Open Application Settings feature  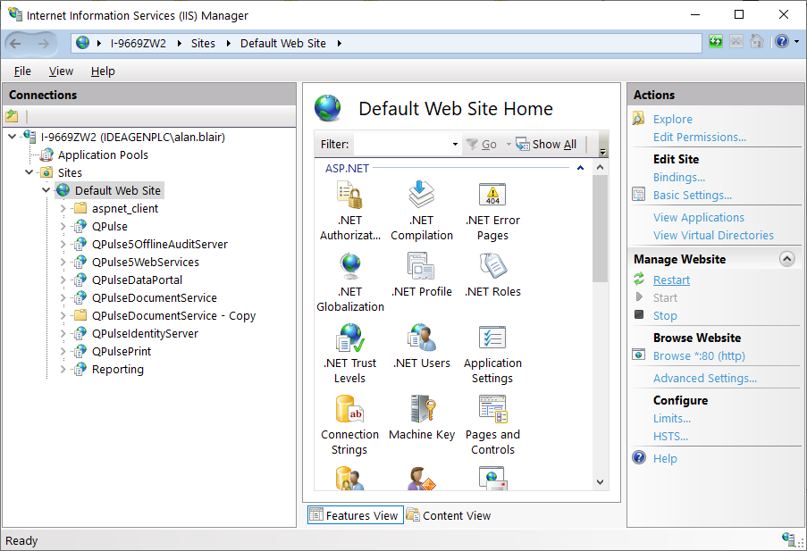click(492, 354)
